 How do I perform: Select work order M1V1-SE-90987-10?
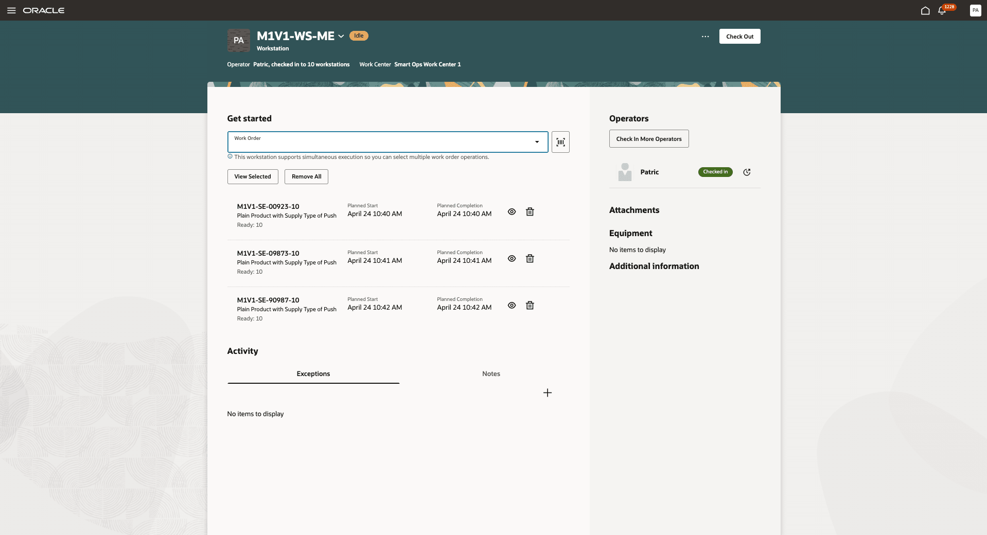268,300
